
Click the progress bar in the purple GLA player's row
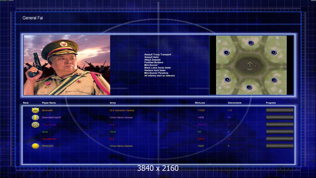click(x=280, y=125)
